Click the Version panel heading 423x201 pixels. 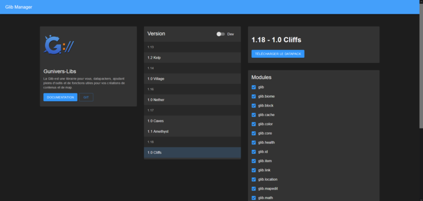[x=156, y=33]
